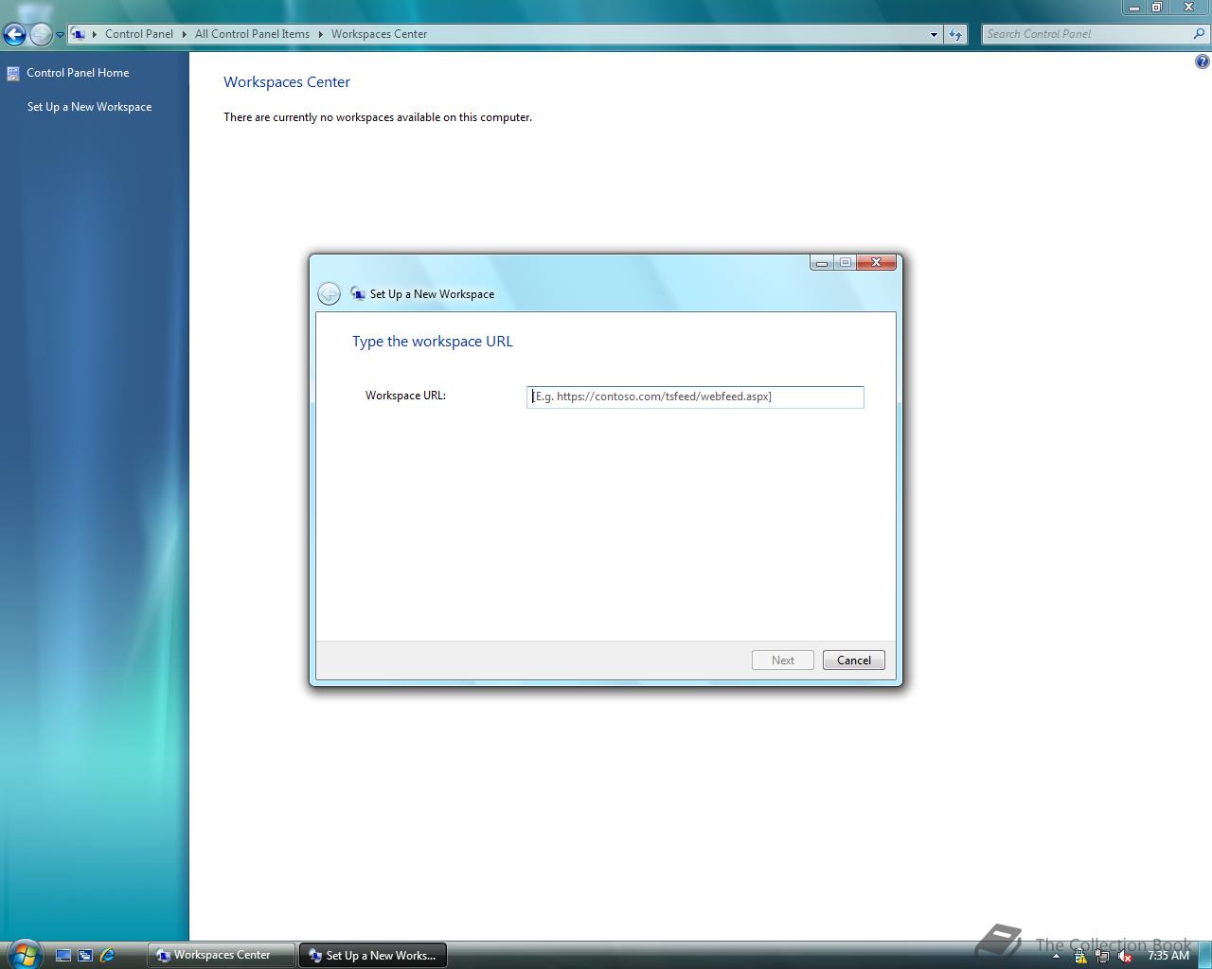Expand hidden icons in the notification area
Image resolution: width=1212 pixels, height=969 pixels.
pos(1054,955)
